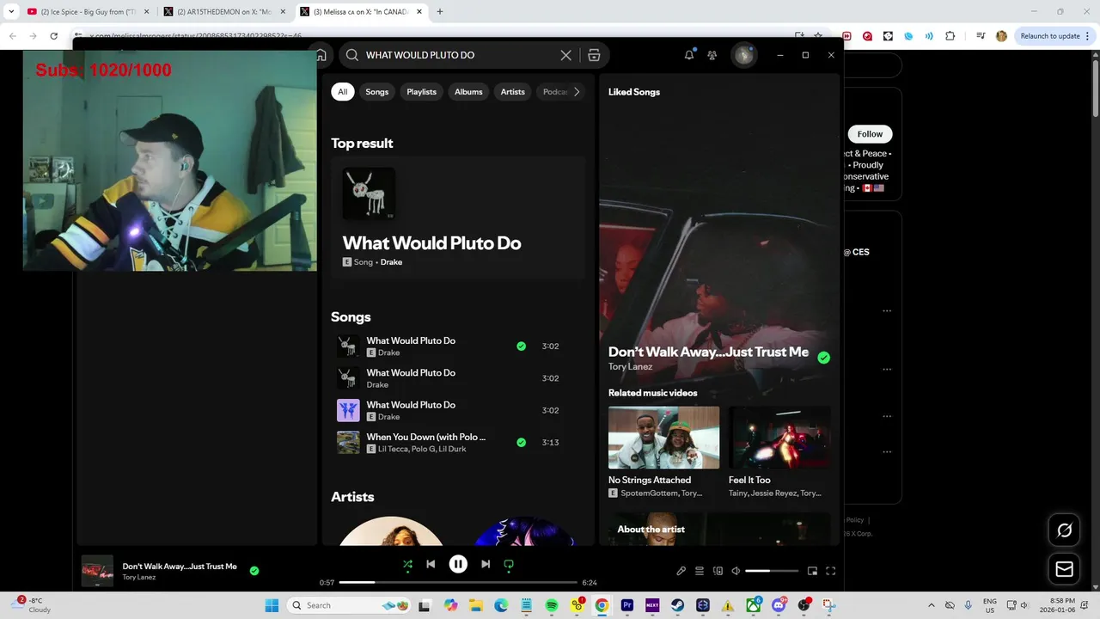Open Spotify notifications bell
The width and height of the screenshot is (1100, 619).
[689, 55]
